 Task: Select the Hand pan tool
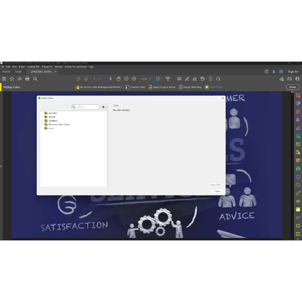coord(119,79)
